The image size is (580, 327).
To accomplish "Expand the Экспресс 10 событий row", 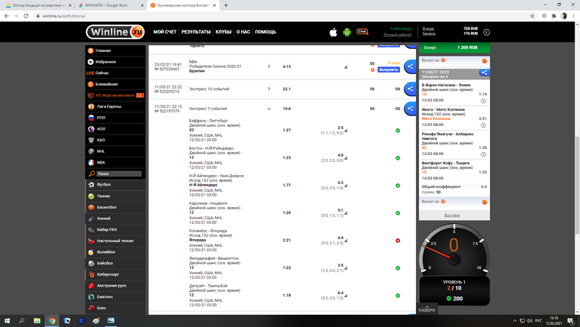I will pyautogui.click(x=269, y=89).
